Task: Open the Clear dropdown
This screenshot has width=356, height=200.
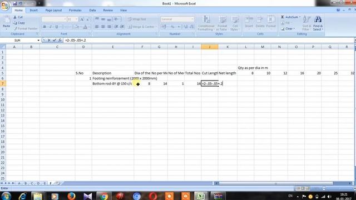Action: [x=288, y=29]
